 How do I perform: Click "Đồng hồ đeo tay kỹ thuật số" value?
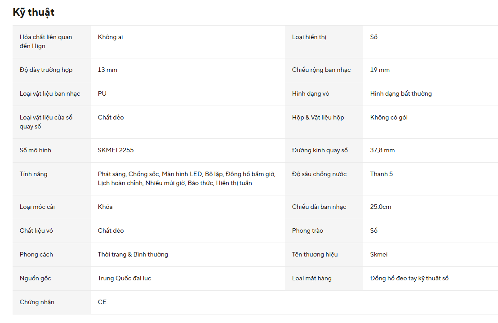point(409,278)
